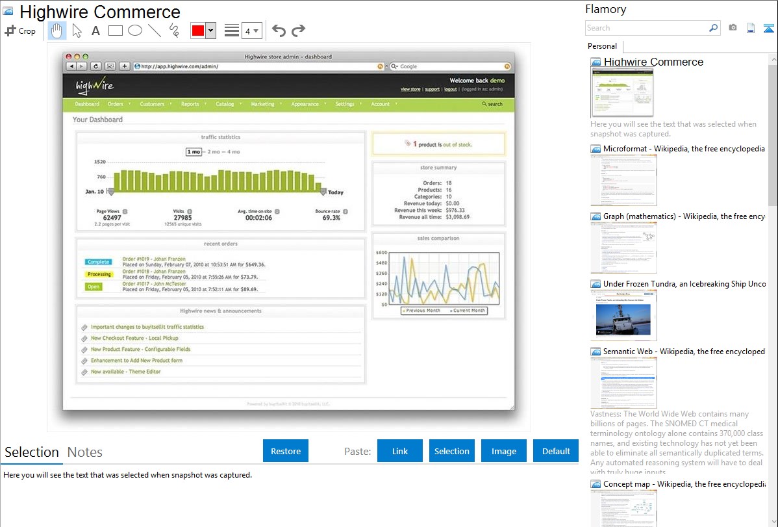Open the Concept map snapshot title
778x527 pixels.
tap(684, 484)
